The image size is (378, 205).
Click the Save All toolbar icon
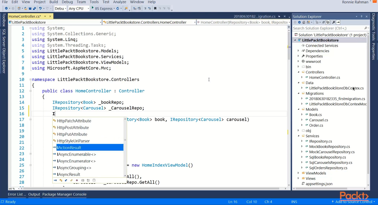tap(34, 9)
